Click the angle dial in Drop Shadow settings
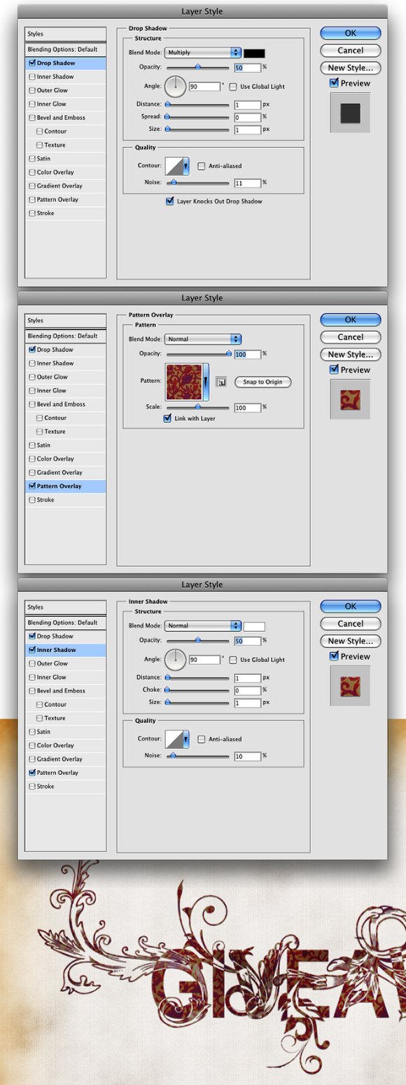The image size is (406, 1085). (x=176, y=87)
